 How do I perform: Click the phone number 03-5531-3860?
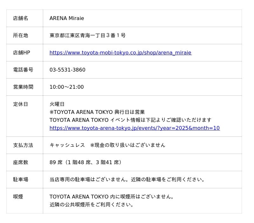67,70
